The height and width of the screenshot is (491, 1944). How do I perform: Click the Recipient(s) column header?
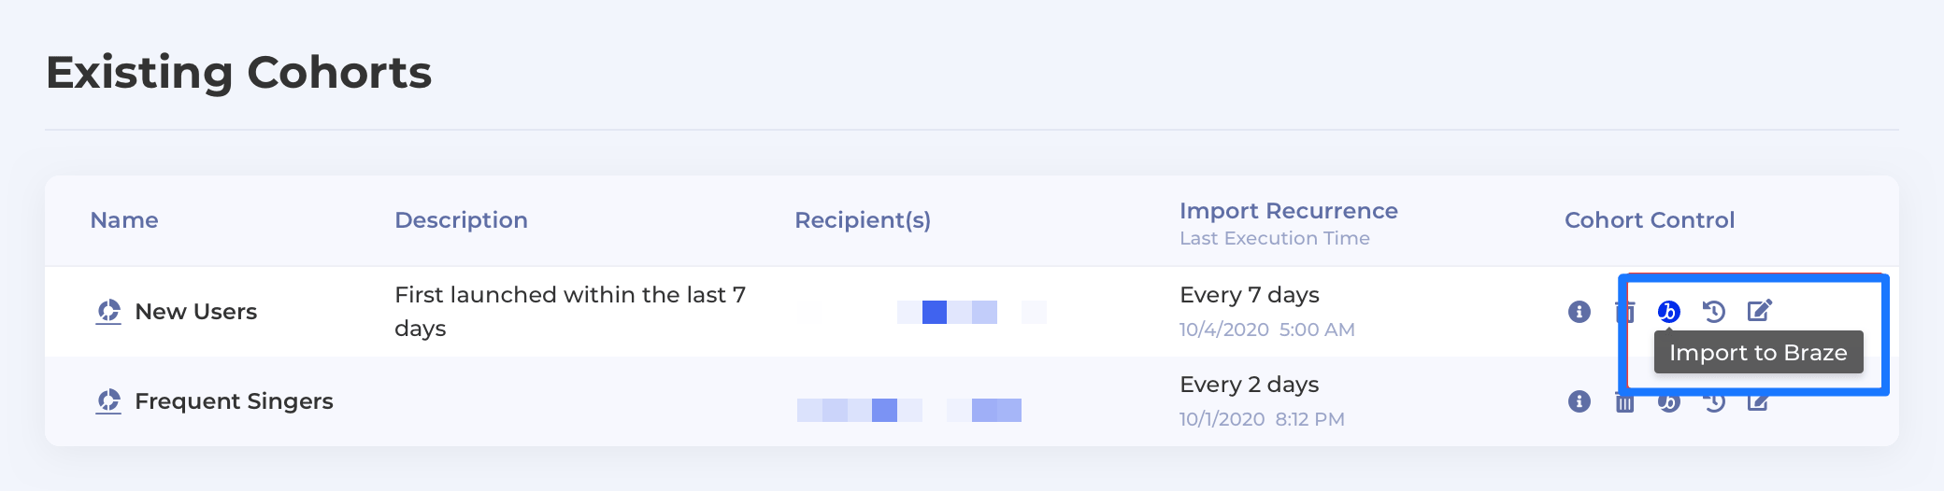(x=863, y=220)
